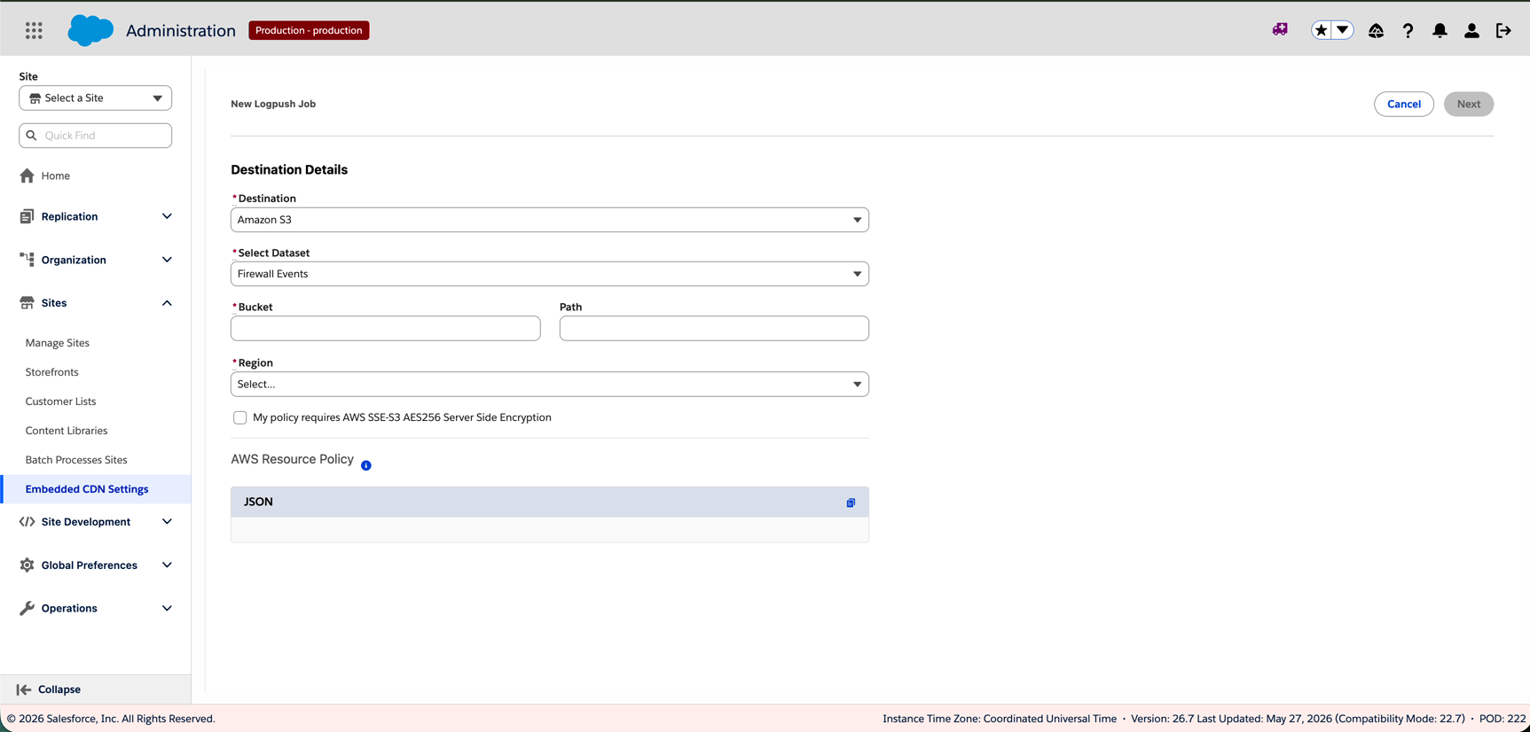Open the app launcher grid icon
Screen dimensions: 1530x732
[34, 31]
